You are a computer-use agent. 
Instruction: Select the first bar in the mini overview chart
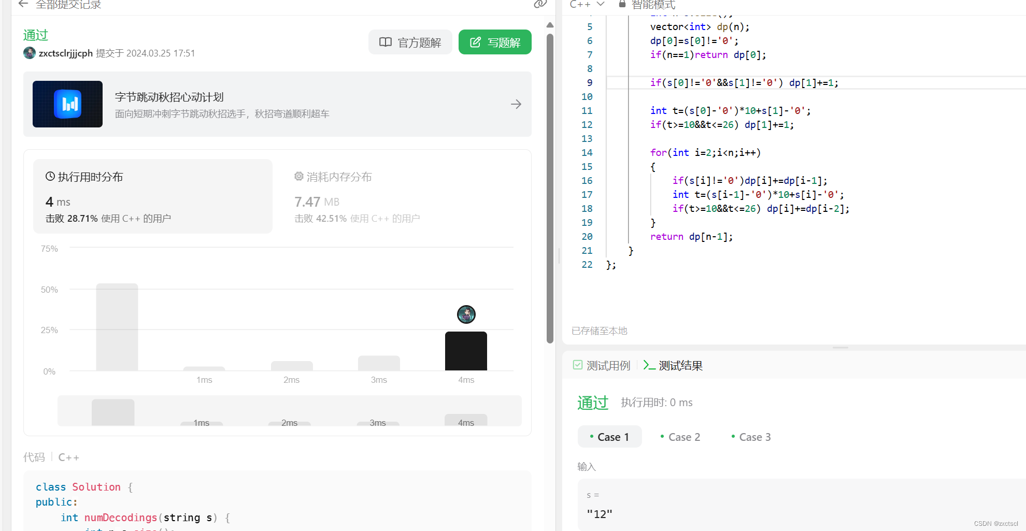tap(113, 412)
